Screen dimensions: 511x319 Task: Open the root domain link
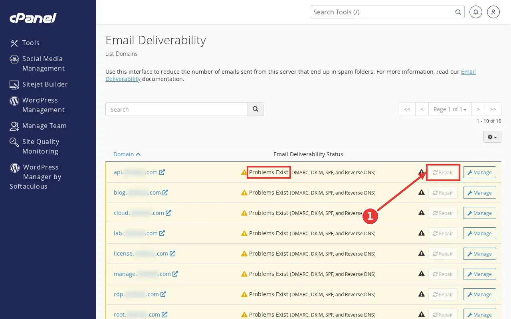coord(141,315)
